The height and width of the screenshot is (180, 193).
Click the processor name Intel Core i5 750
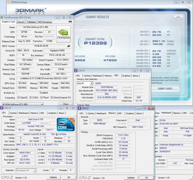click(x=36, y=119)
